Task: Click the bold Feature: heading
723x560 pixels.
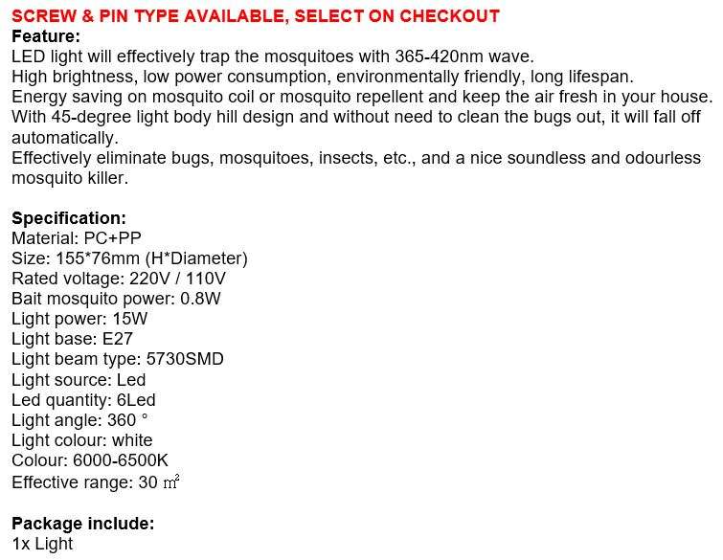Action: click(46, 36)
